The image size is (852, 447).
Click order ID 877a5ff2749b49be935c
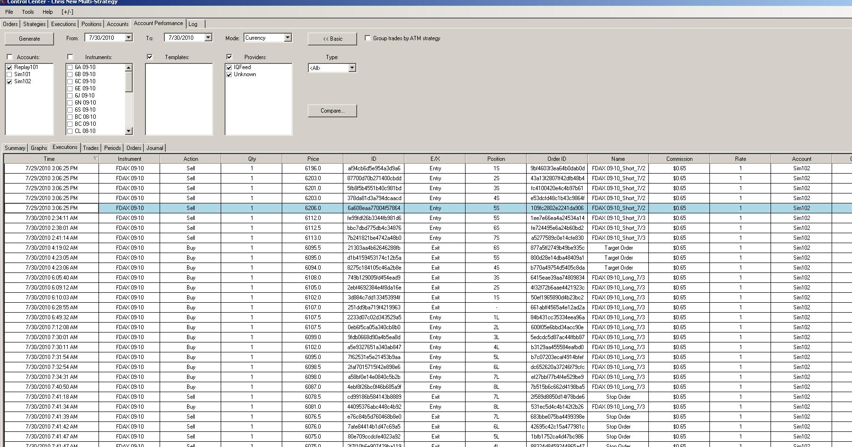(557, 248)
